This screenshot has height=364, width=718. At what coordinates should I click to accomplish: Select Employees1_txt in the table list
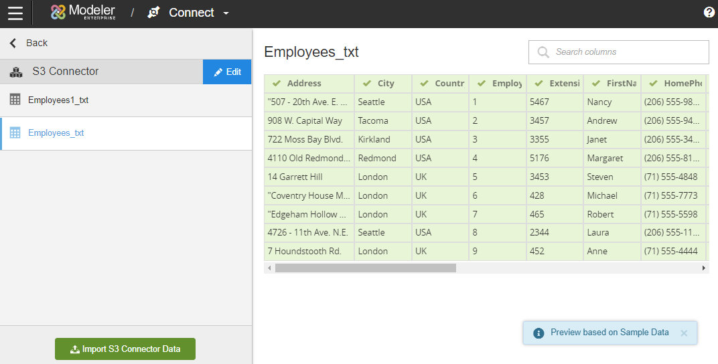coord(58,100)
